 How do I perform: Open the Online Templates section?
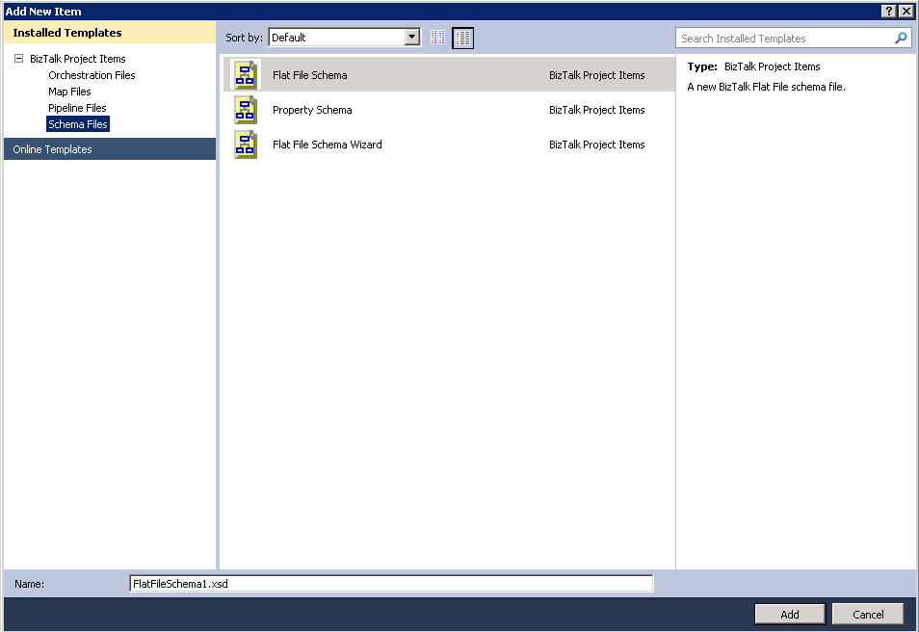(53, 149)
